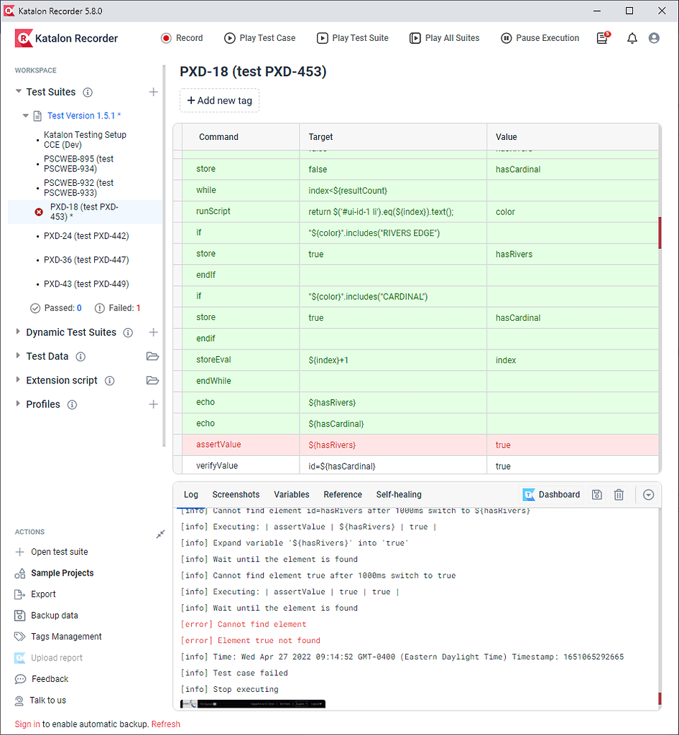The height and width of the screenshot is (735, 679).
Task: Click Pause Execution
Action: (540, 38)
